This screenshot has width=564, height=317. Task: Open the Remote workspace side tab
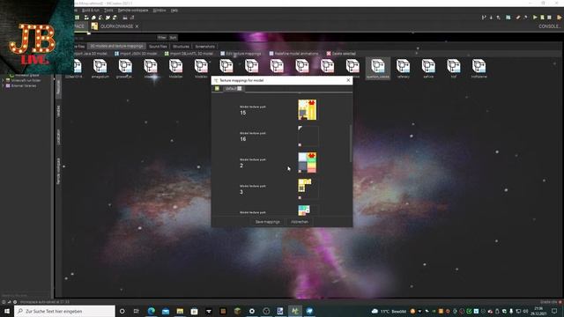click(59, 172)
